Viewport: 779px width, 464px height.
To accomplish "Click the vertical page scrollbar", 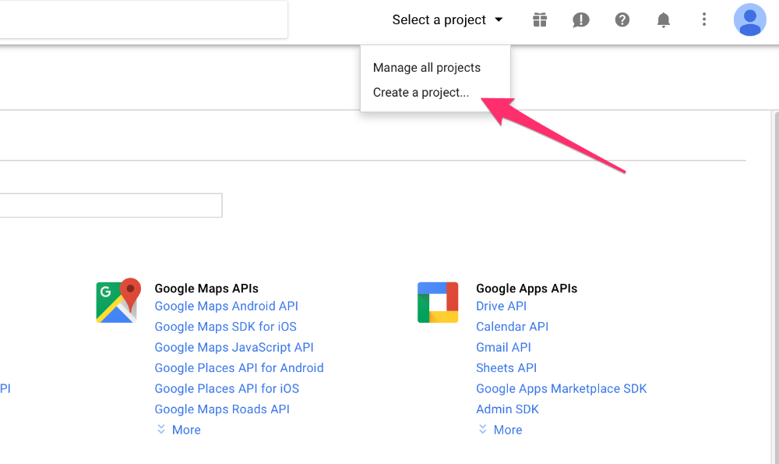I will [777, 288].
